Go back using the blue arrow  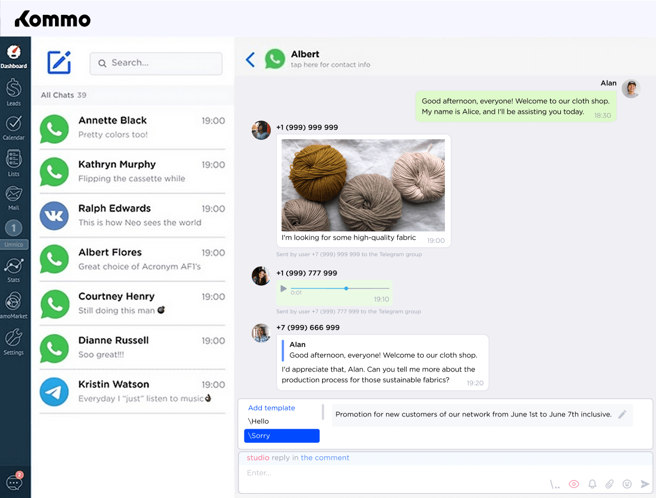click(x=250, y=59)
